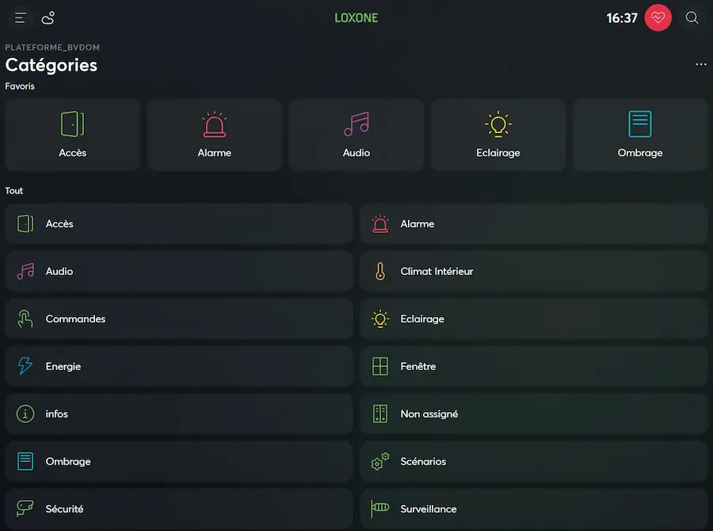Open the three-dot options menu
This screenshot has height=531, width=713.
click(700, 64)
